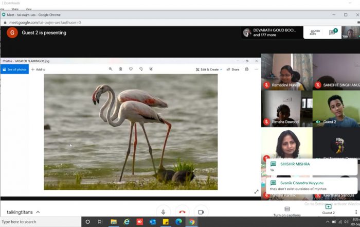Open the Share tab in the Downloads window
The height and width of the screenshot is (227, 360).
tap(15, 9)
